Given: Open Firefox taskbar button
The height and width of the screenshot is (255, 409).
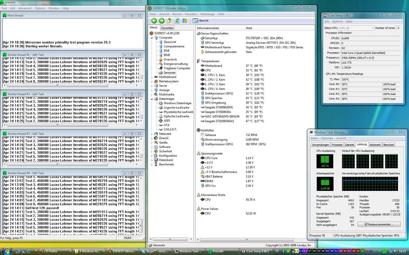Looking at the screenshot, I should pos(56,251).
